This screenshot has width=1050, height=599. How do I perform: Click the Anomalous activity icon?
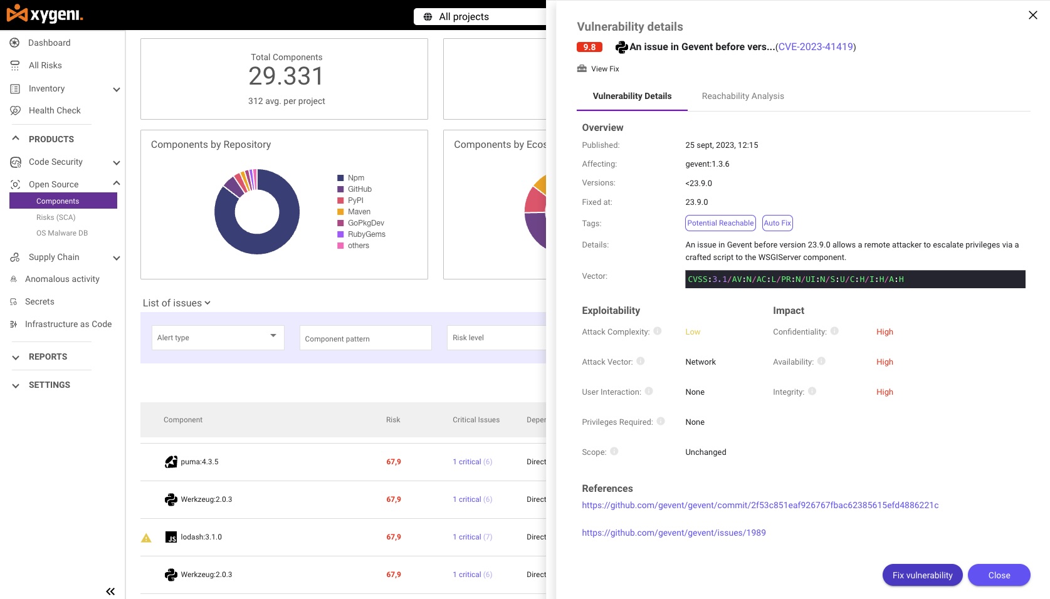point(14,279)
